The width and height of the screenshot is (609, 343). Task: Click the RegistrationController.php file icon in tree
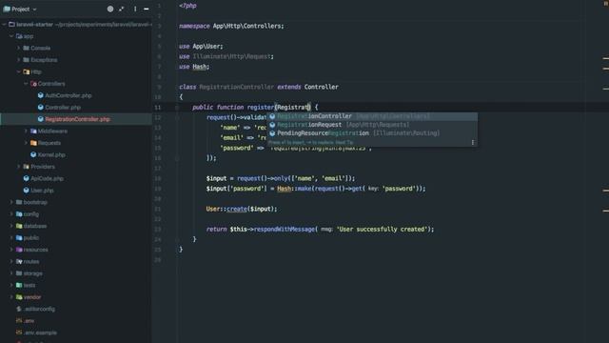coord(40,119)
